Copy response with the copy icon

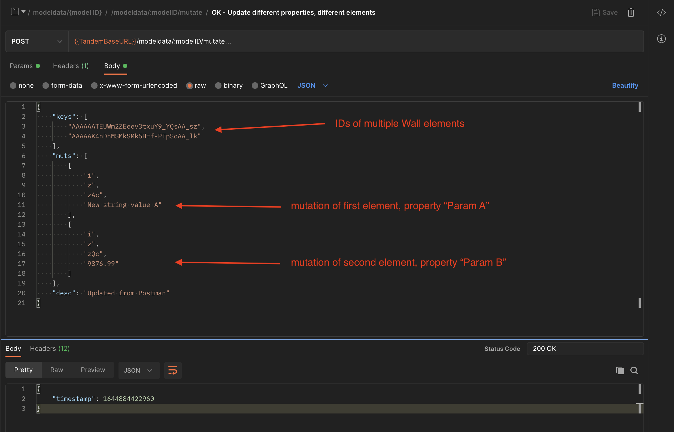[620, 370]
